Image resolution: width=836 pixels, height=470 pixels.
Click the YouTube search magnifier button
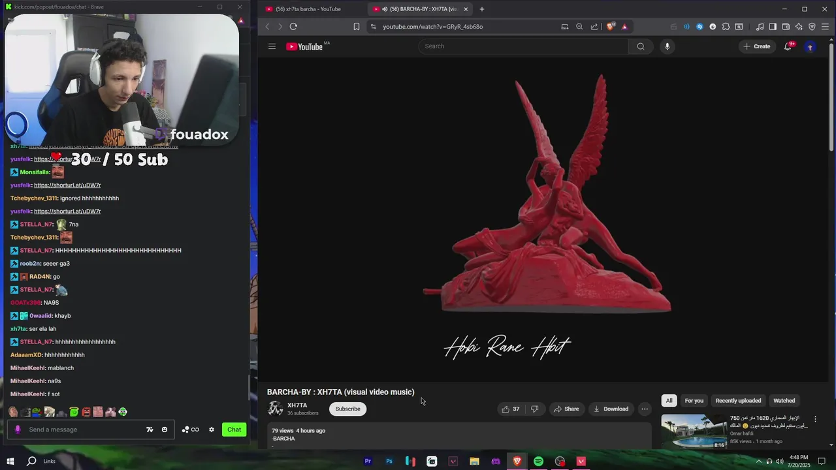click(x=641, y=46)
